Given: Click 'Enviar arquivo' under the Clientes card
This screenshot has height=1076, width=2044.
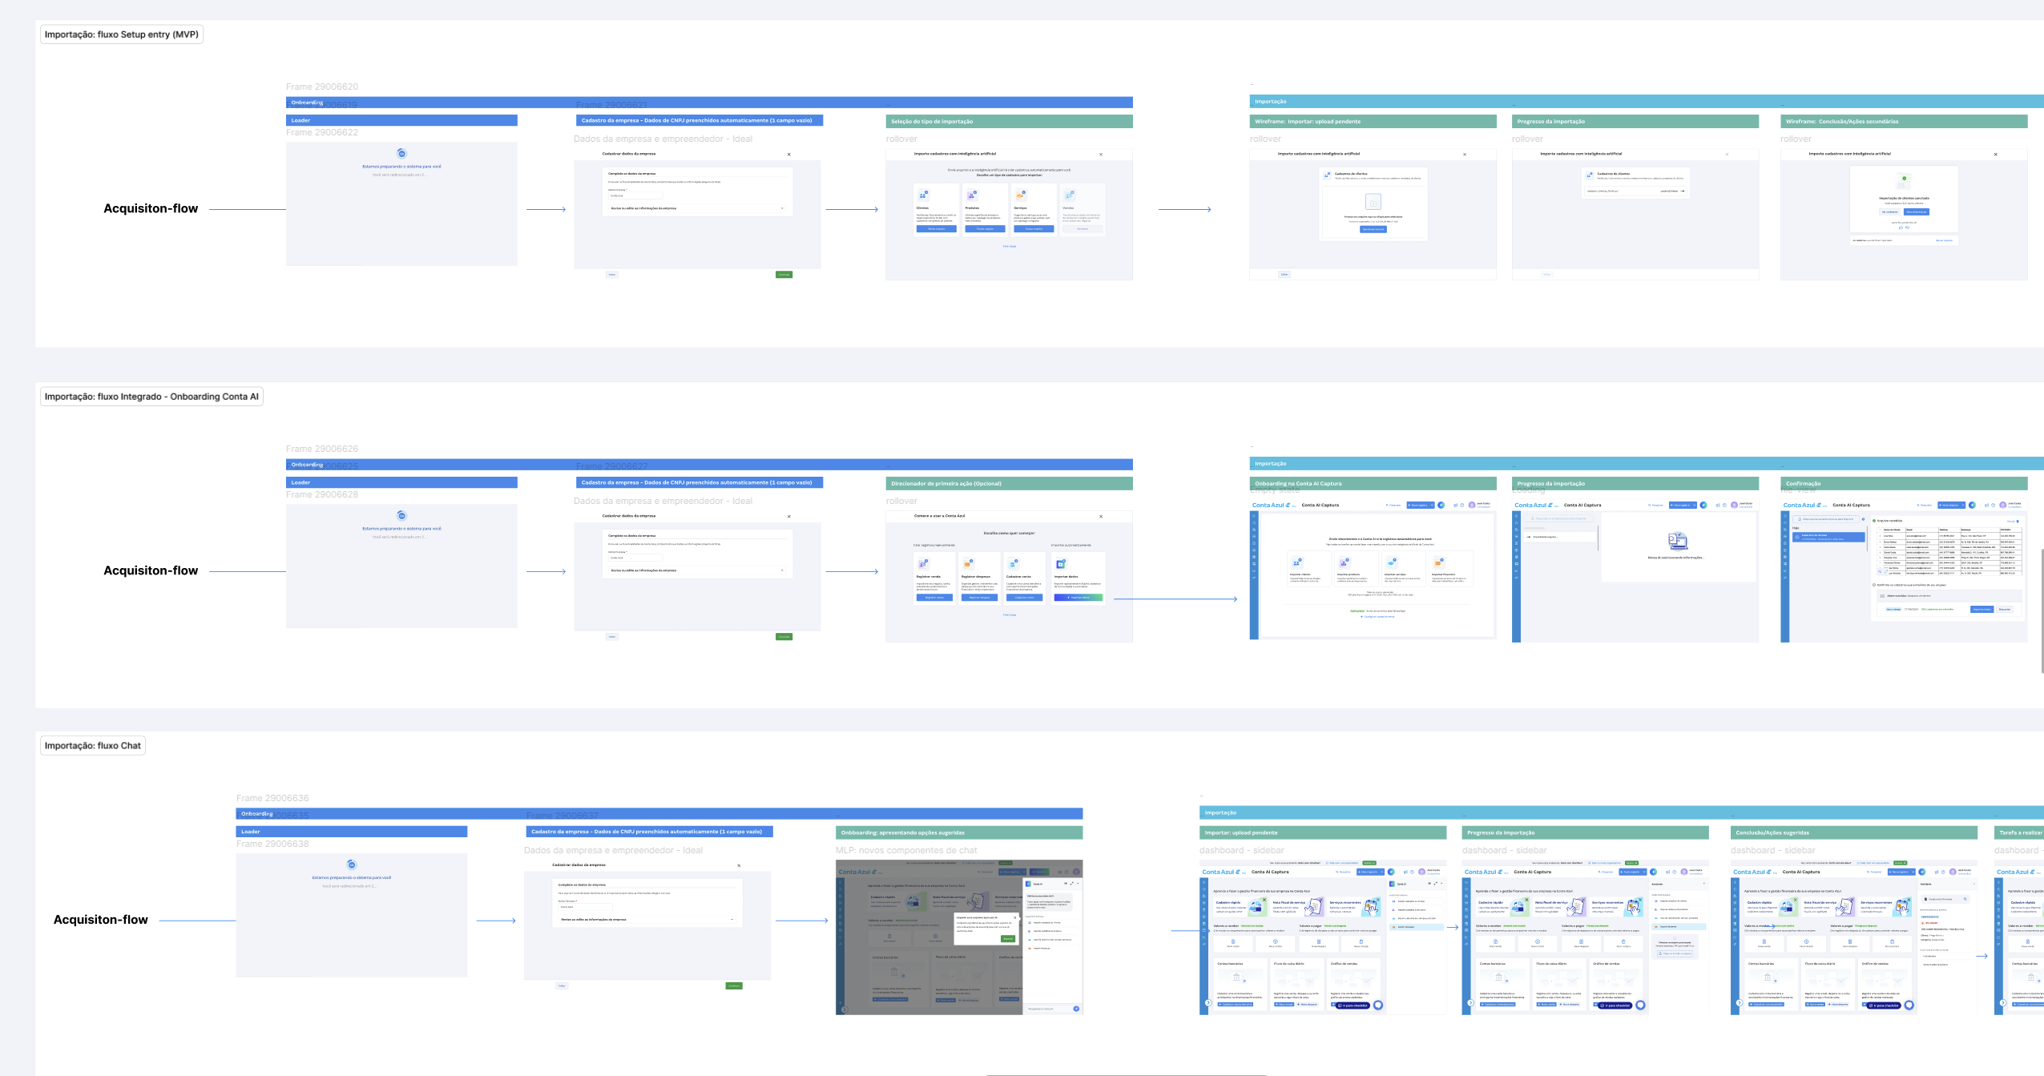Looking at the screenshot, I should (936, 229).
